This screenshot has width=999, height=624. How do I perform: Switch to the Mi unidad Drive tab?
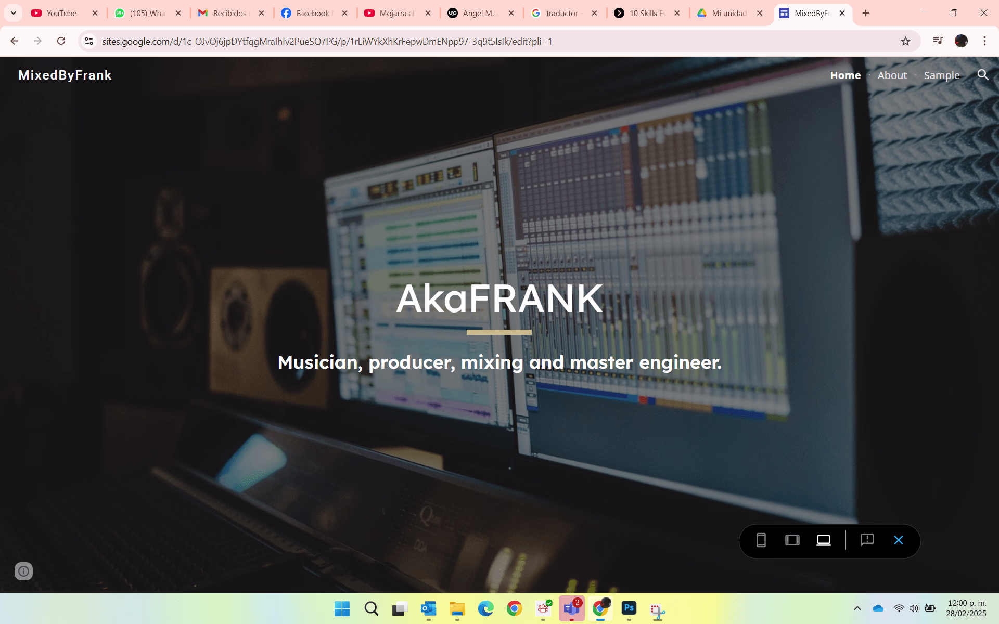tap(728, 13)
